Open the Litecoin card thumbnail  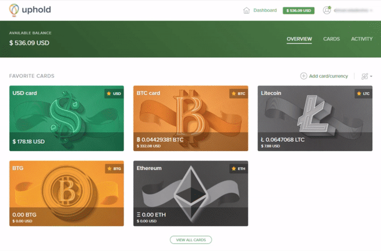[x=315, y=118]
